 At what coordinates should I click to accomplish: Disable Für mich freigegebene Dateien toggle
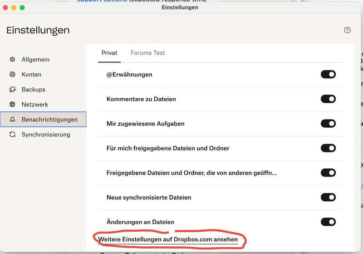coord(328,148)
